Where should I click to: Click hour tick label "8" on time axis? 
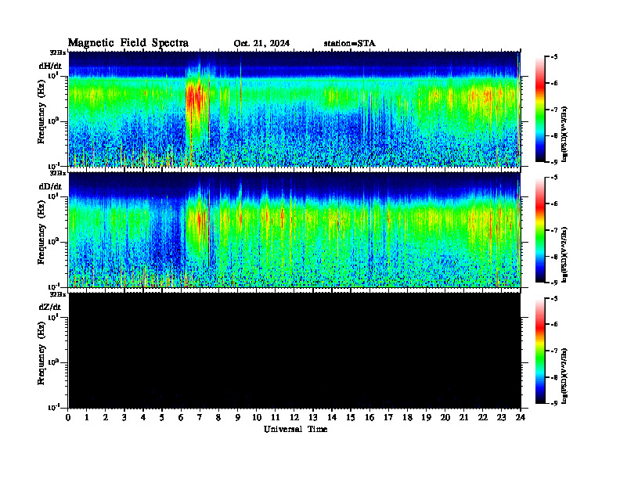click(218, 417)
